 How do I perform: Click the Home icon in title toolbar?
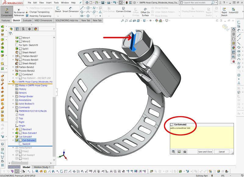pyautogui.click(x=87, y=3)
